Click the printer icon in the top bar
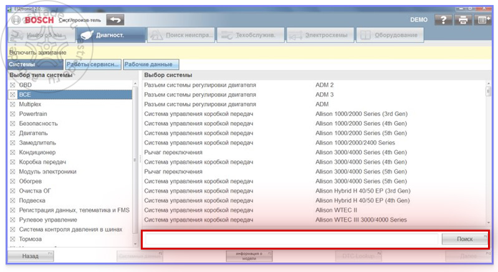 [463, 20]
